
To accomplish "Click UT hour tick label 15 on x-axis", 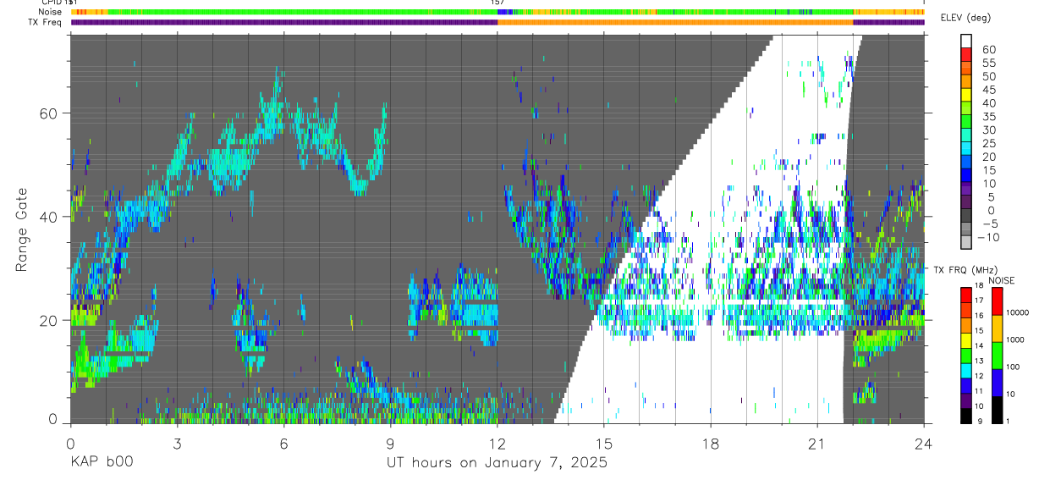I will (604, 443).
